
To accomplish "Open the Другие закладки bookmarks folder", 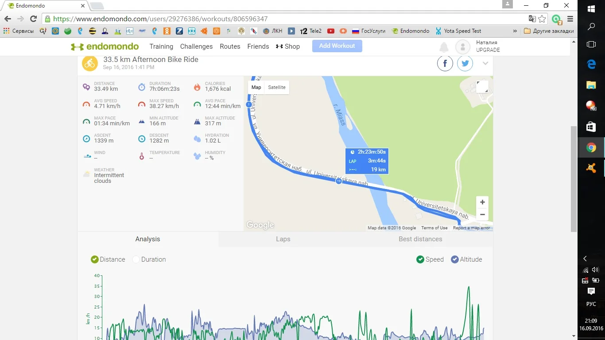I will [x=549, y=31].
